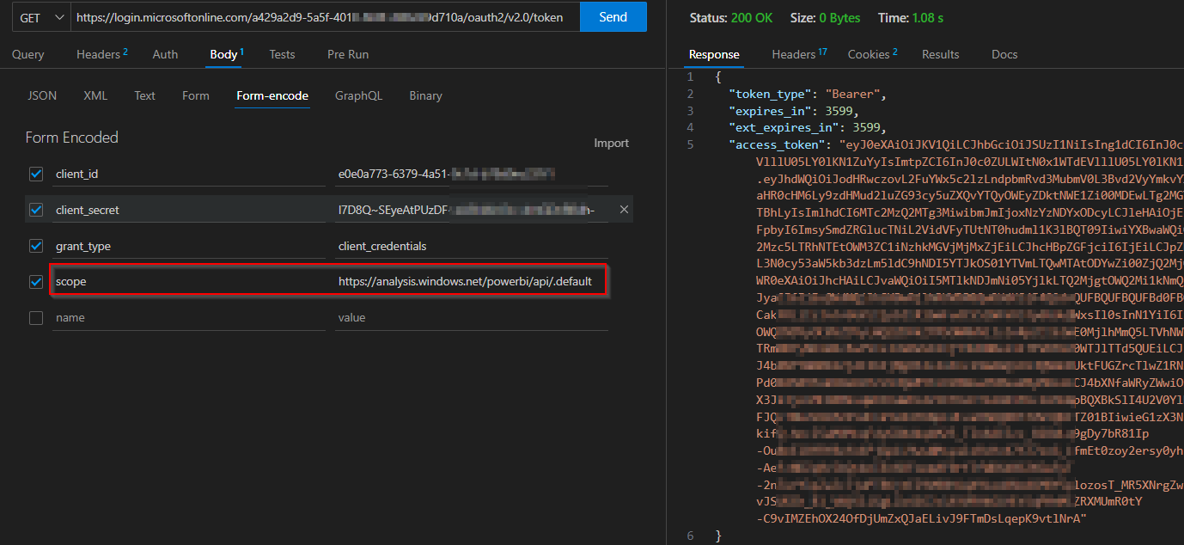Click the "Bearer" value in response
Viewport: 1184px width, 545px height.
[x=852, y=94]
